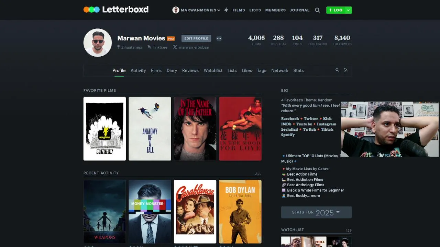Screen dimensions: 440x247
Task: Click the orange PRO badge
Action: click(x=171, y=39)
